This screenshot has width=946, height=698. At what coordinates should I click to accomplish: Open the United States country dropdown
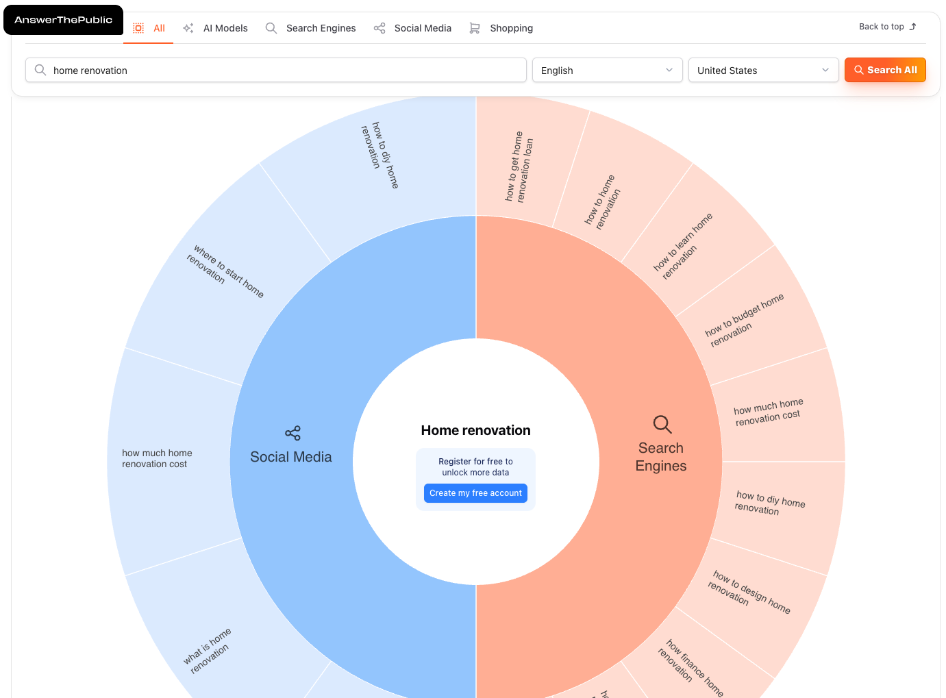coord(763,70)
